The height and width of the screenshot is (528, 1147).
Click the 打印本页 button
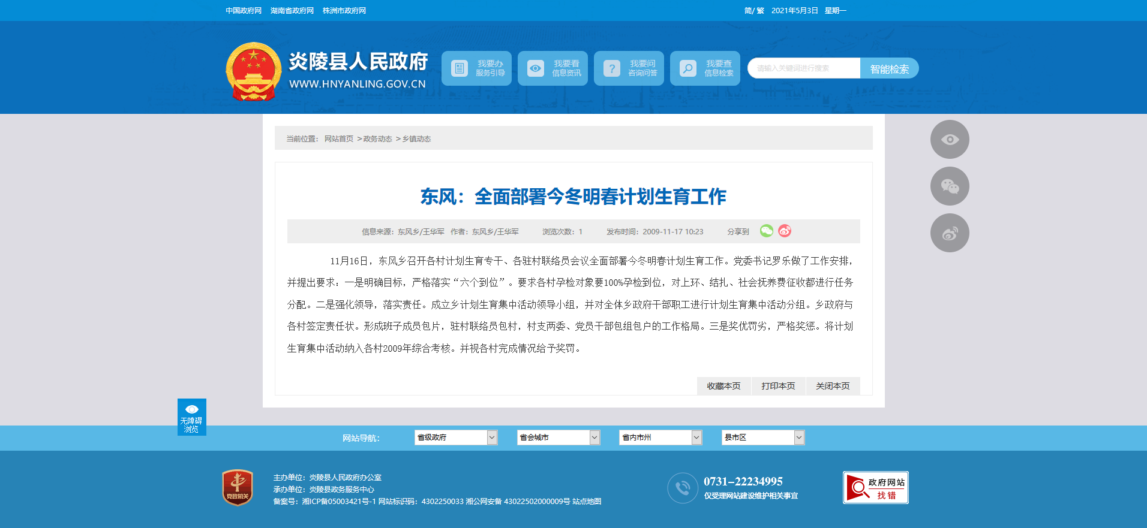[x=778, y=386]
